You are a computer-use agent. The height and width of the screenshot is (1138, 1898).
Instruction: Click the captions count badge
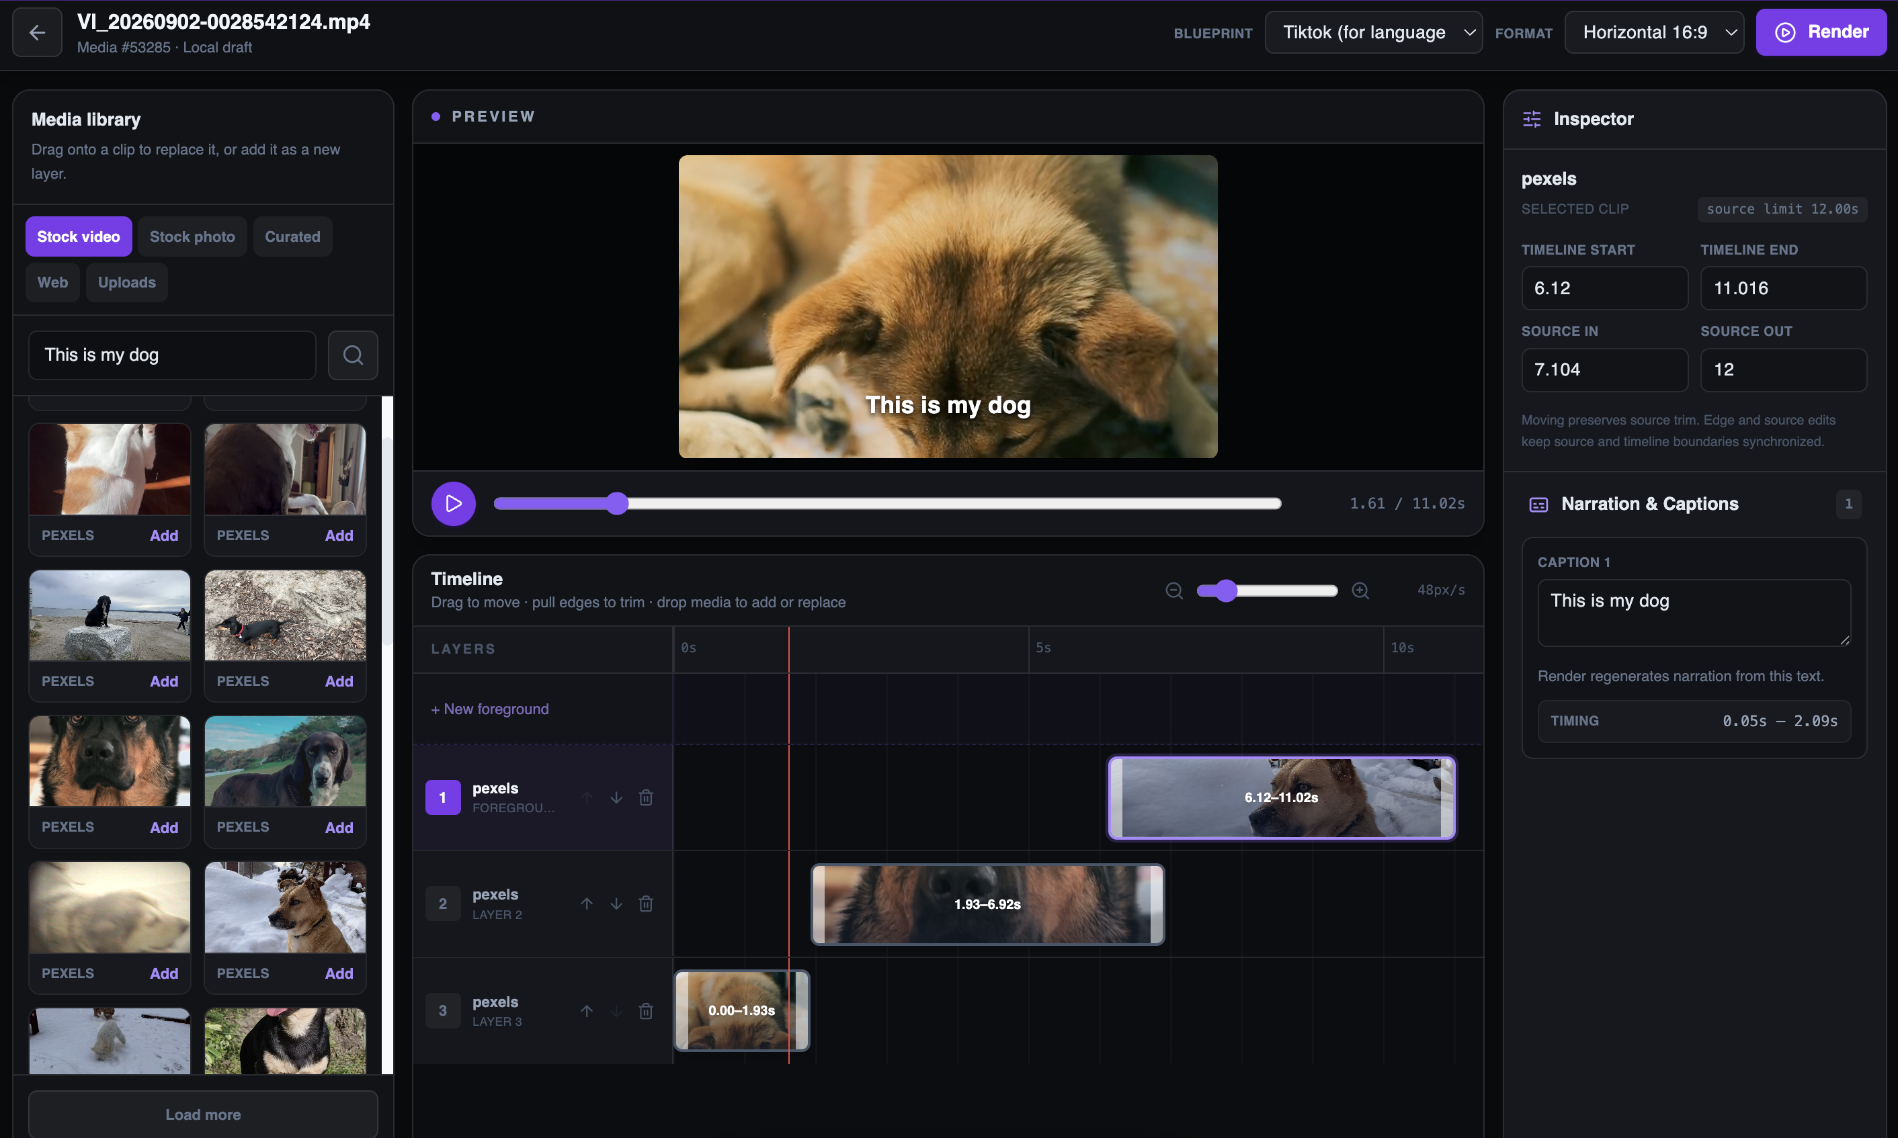pos(1848,505)
